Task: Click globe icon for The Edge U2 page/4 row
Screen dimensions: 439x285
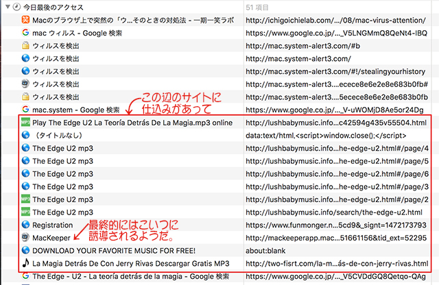Action: pos(25,148)
